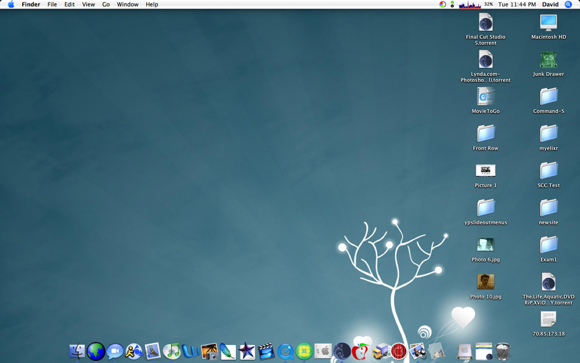580x363 pixels.
Task: Open the View menu
Action: (x=88, y=5)
